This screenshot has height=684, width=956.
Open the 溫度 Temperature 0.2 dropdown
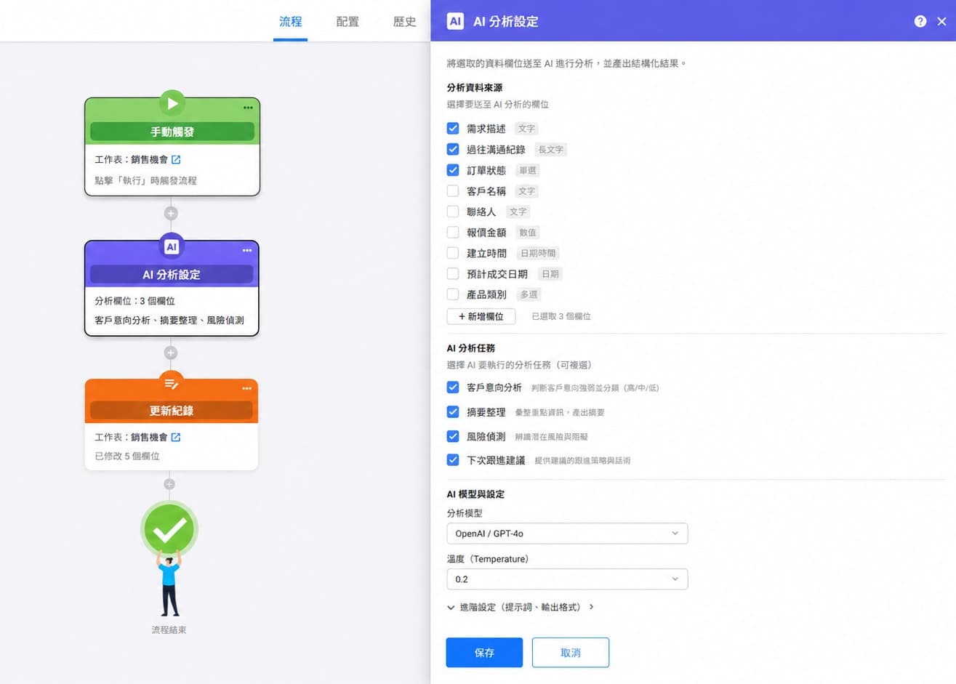pyautogui.click(x=567, y=579)
